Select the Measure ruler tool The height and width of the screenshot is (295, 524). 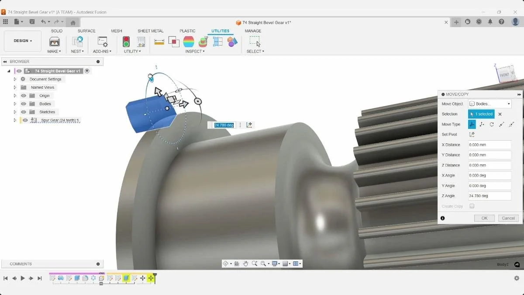pyautogui.click(x=159, y=42)
